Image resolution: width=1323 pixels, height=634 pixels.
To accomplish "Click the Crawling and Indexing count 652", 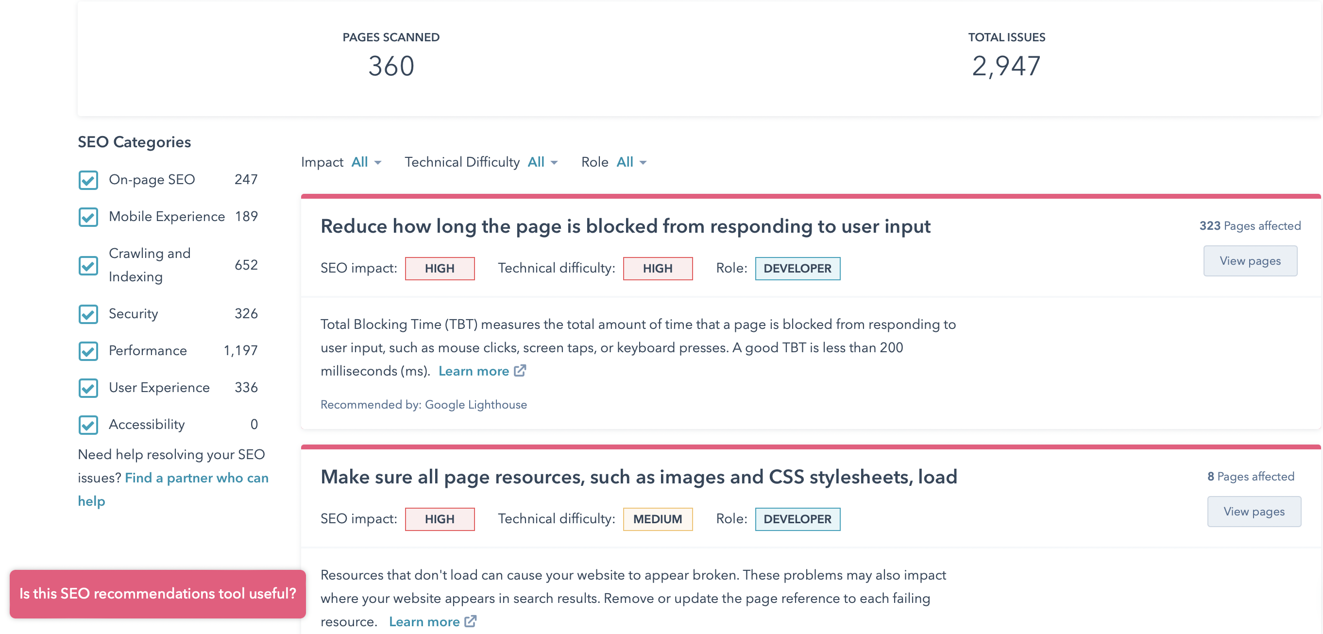I will tap(246, 265).
